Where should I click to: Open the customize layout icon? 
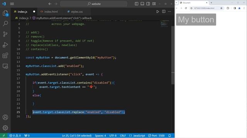point(154,4)
